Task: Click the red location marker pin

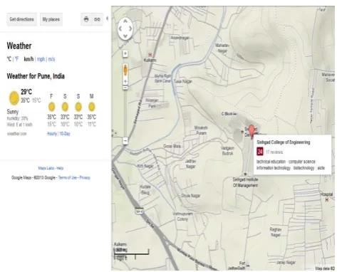Action: coord(252,132)
